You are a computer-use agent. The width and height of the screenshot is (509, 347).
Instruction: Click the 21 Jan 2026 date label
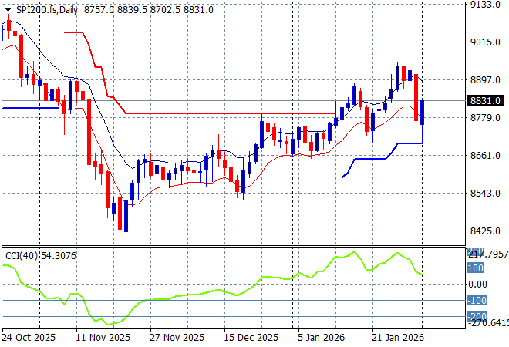tap(398, 338)
